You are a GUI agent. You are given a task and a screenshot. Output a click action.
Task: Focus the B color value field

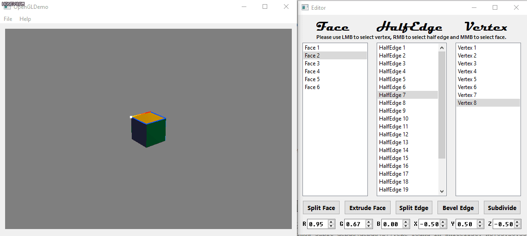tap(392, 224)
